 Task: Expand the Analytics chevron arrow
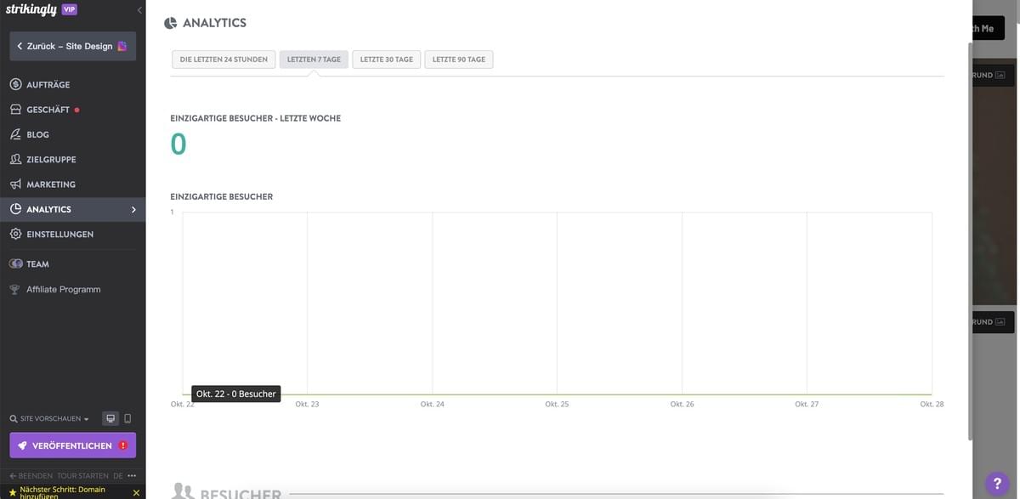coord(133,209)
